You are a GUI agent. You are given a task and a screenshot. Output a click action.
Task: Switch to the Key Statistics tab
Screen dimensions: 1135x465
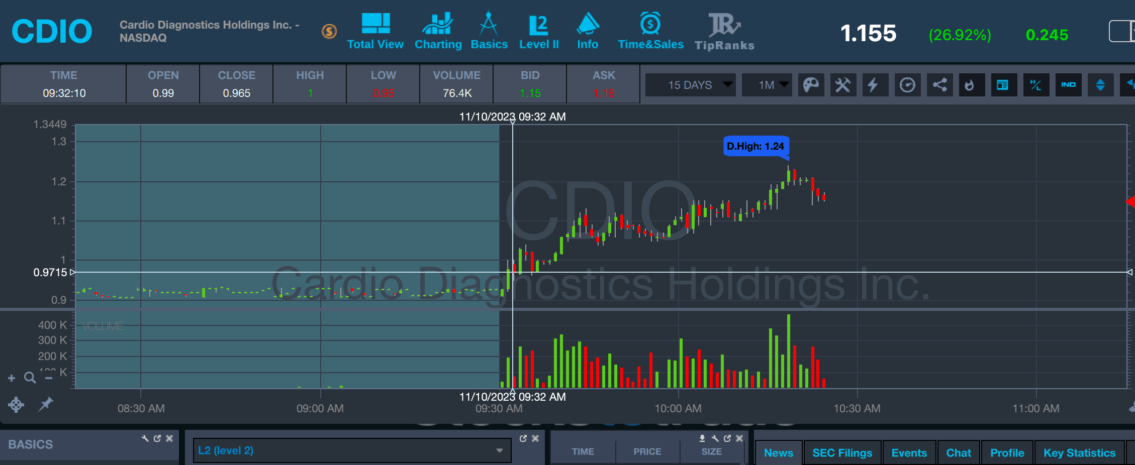pyautogui.click(x=1080, y=452)
